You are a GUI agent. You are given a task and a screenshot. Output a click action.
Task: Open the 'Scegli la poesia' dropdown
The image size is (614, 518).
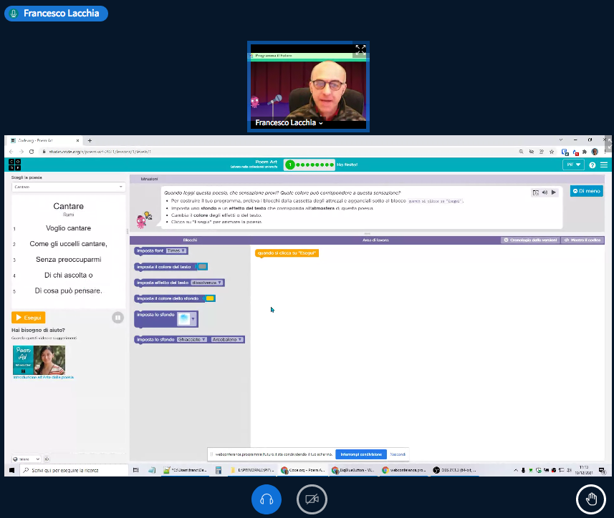[68, 187]
